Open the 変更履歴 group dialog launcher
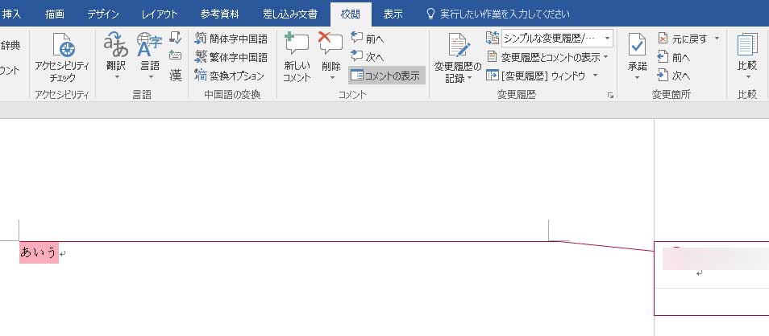769x336 pixels. click(x=610, y=96)
